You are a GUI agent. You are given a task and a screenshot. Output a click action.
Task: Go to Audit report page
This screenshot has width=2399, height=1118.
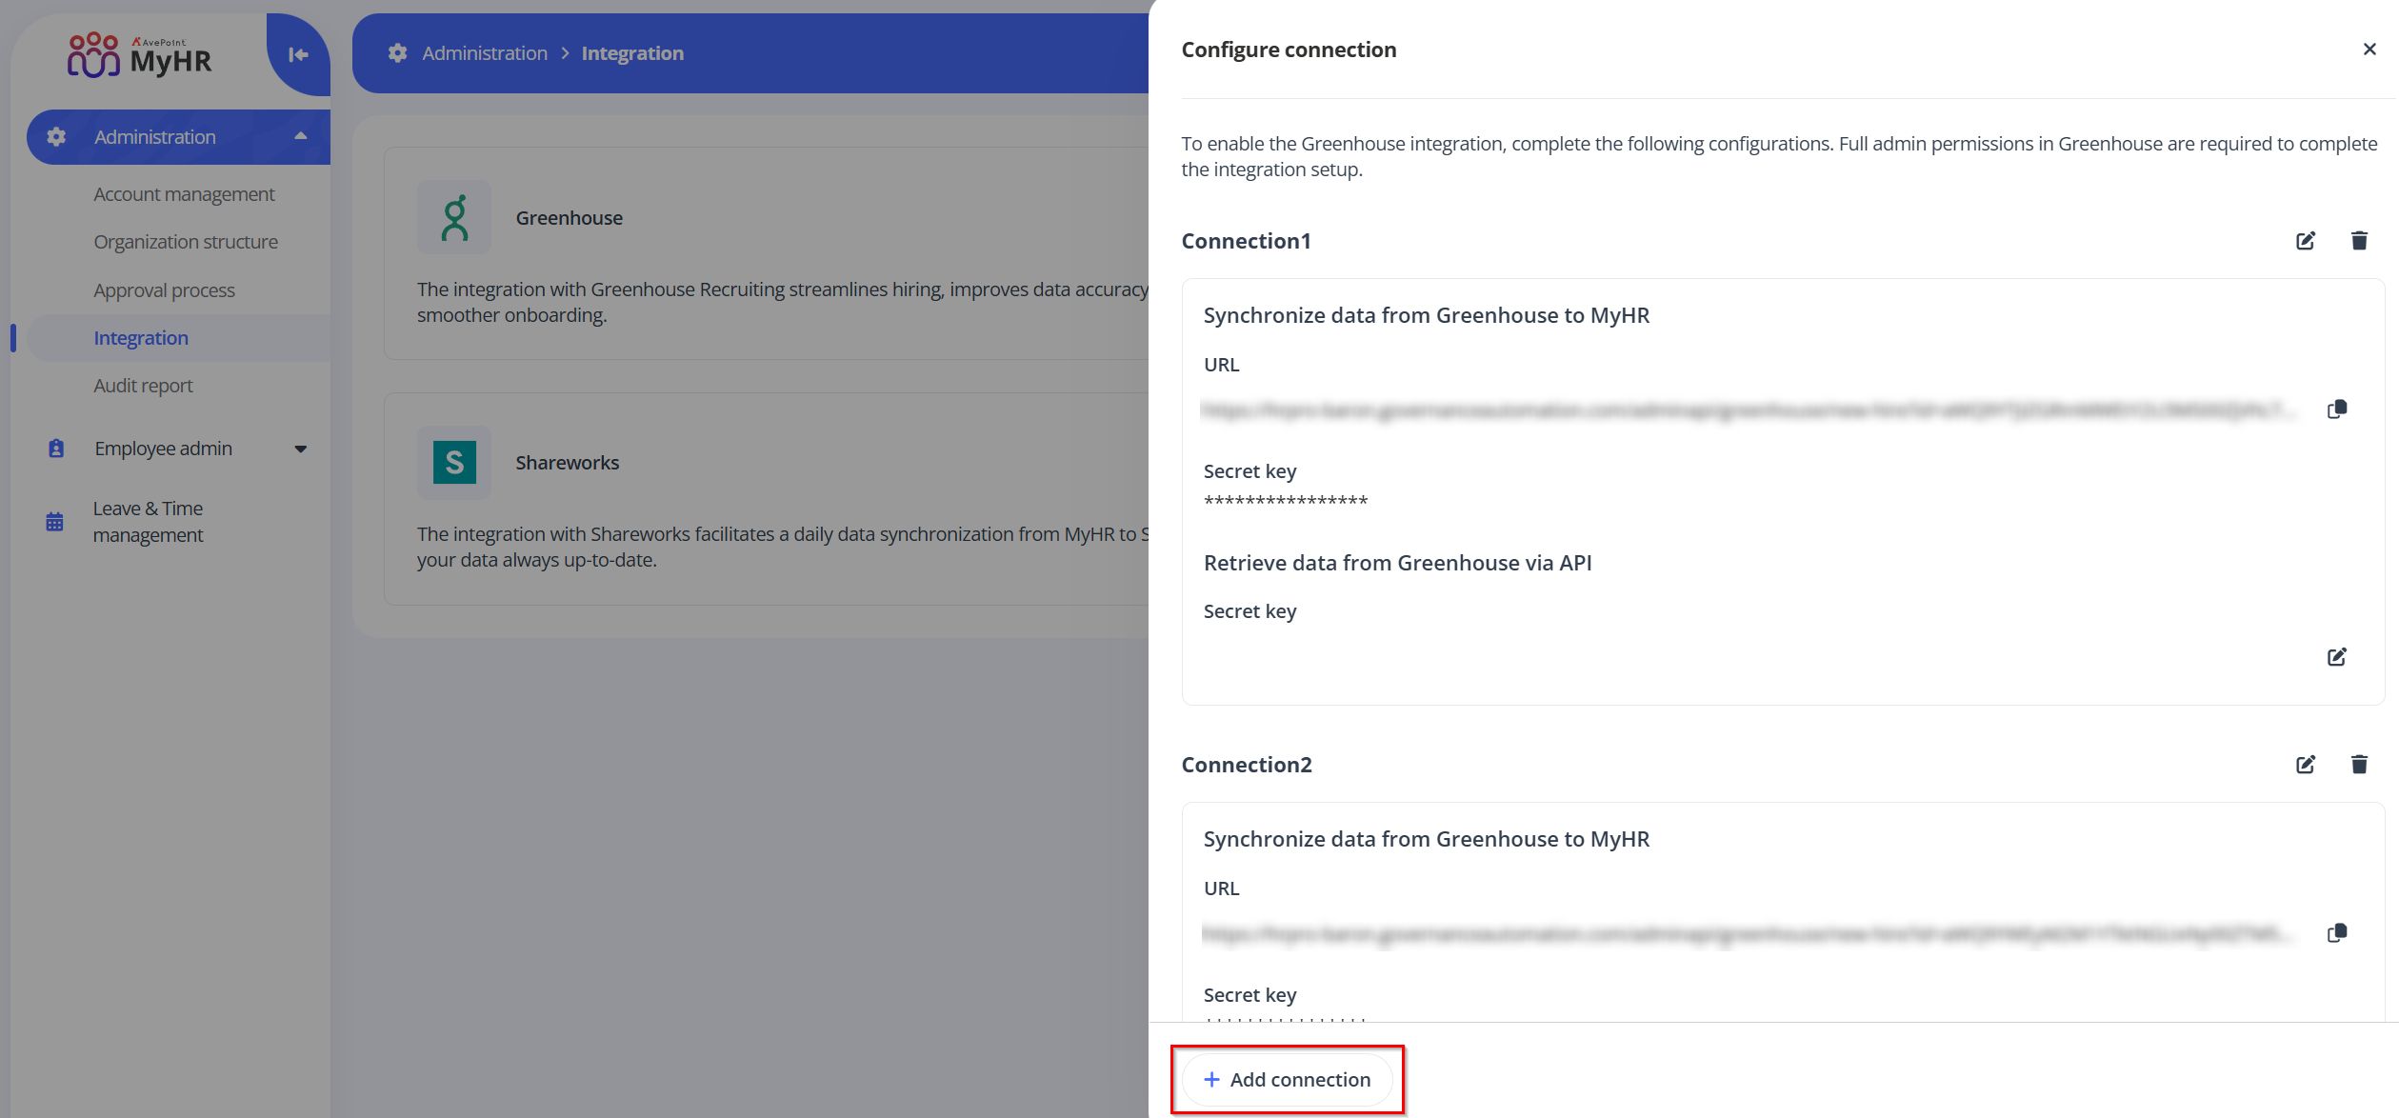click(x=143, y=386)
